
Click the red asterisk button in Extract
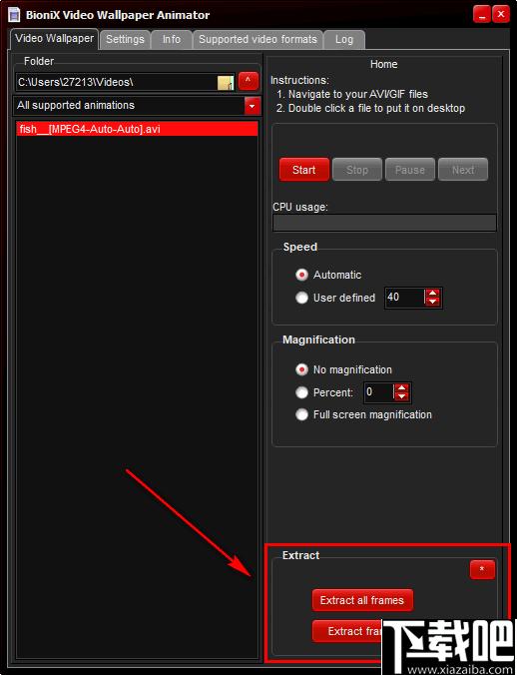tap(482, 569)
